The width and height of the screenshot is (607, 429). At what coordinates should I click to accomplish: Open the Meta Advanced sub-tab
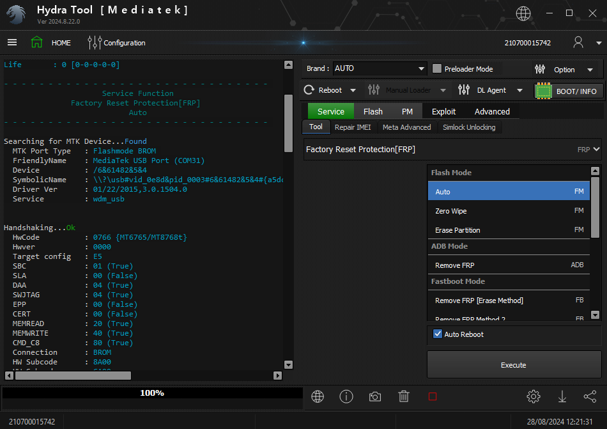pyautogui.click(x=406, y=127)
